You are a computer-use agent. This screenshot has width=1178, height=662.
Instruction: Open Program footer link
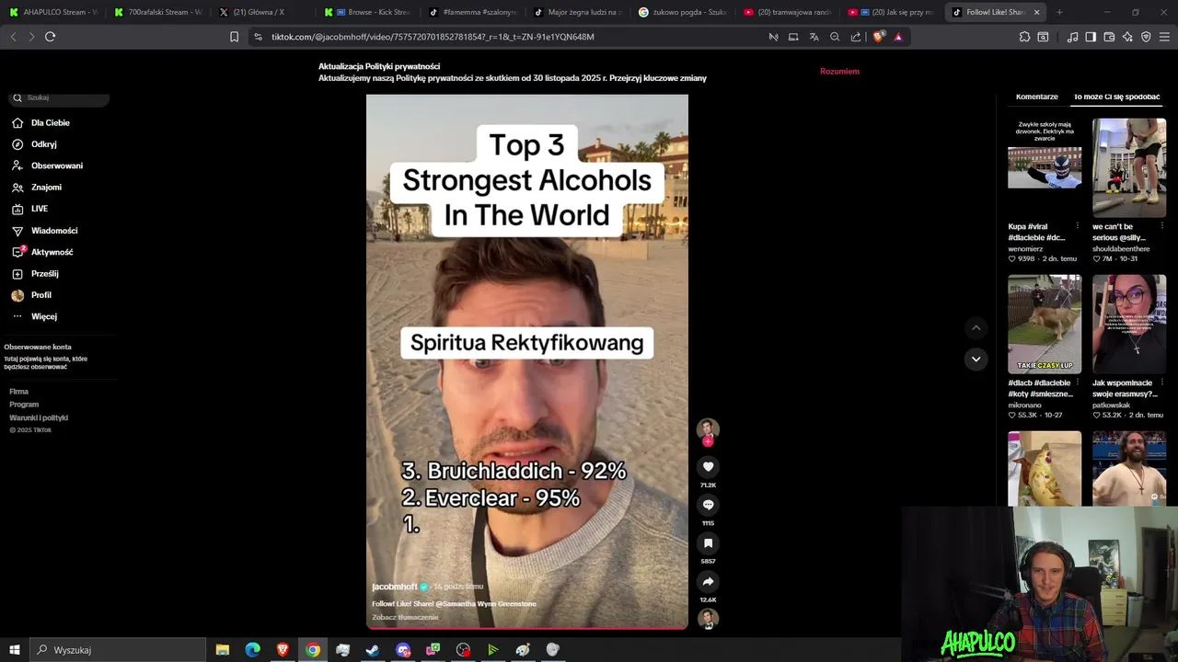(24, 405)
